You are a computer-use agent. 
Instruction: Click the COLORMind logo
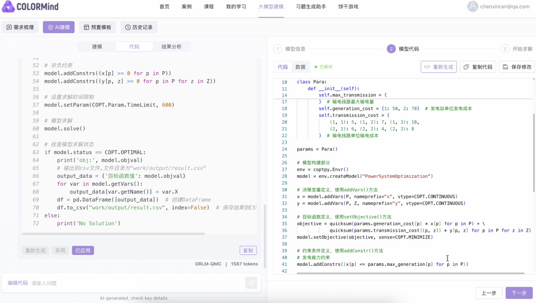(x=30, y=6)
